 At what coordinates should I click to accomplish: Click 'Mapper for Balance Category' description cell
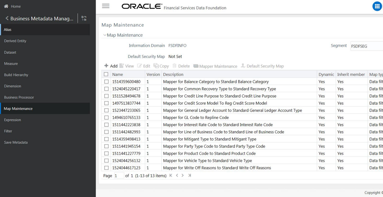click(216, 82)
